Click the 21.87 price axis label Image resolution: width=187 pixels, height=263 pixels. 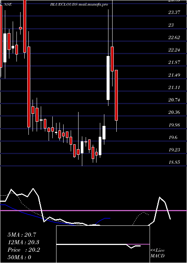(x=174, y=62)
